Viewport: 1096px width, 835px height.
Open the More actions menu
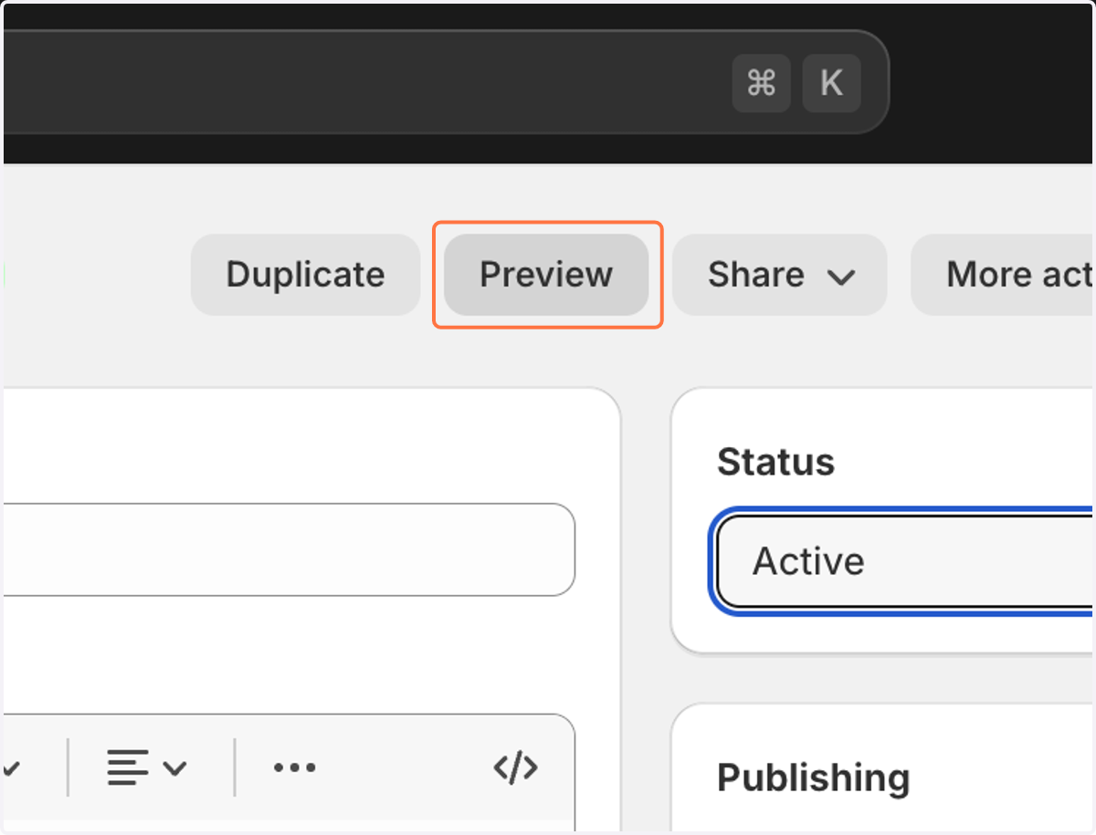(x=1003, y=275)
